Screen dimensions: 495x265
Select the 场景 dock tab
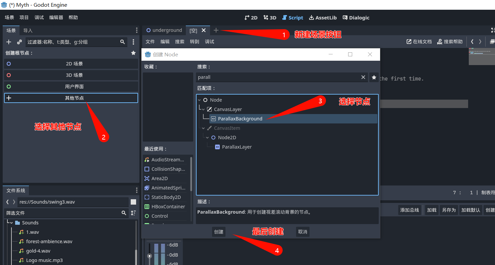pyautogui.click(x=11, y=31)
